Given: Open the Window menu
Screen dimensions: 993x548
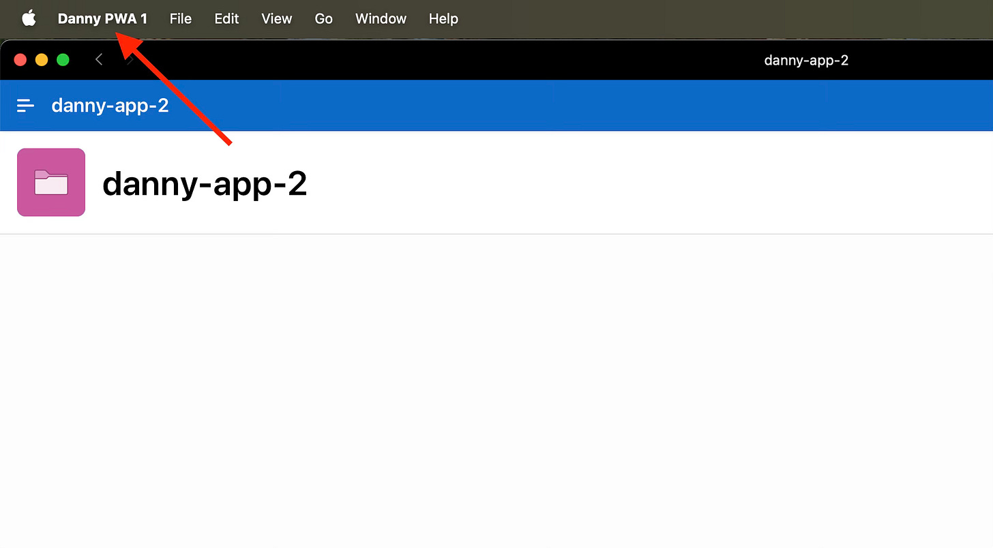Looking at the screenshot, I should click(381, 18).
